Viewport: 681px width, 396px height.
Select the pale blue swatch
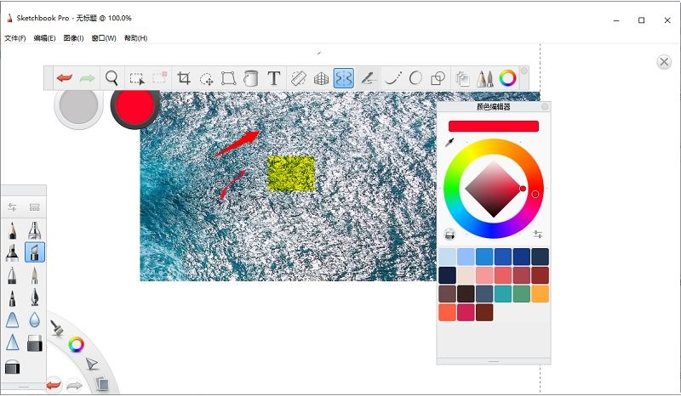pos(447,257)
